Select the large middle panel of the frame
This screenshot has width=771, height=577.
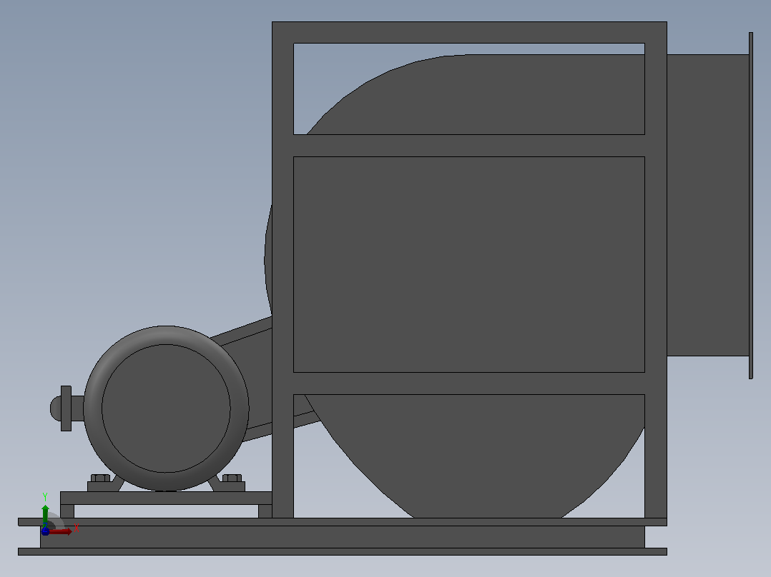(469, 264)
